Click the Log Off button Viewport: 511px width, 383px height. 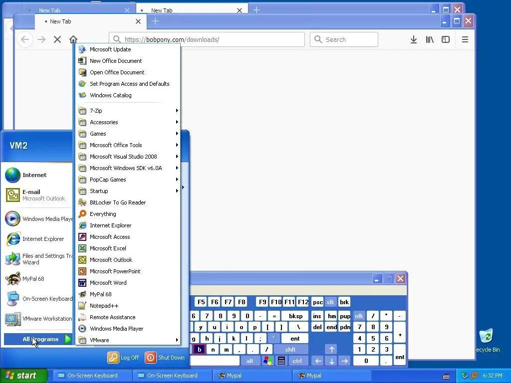tap(123, 357)
